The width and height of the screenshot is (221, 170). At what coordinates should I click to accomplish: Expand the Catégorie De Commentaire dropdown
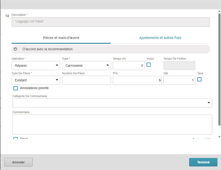pos(112,103)
